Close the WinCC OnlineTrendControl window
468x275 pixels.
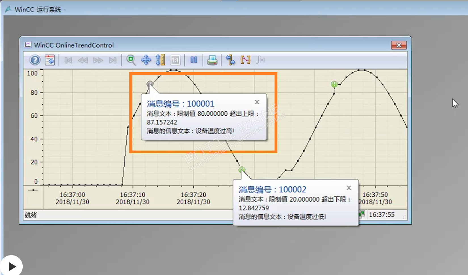click(399, 45)
